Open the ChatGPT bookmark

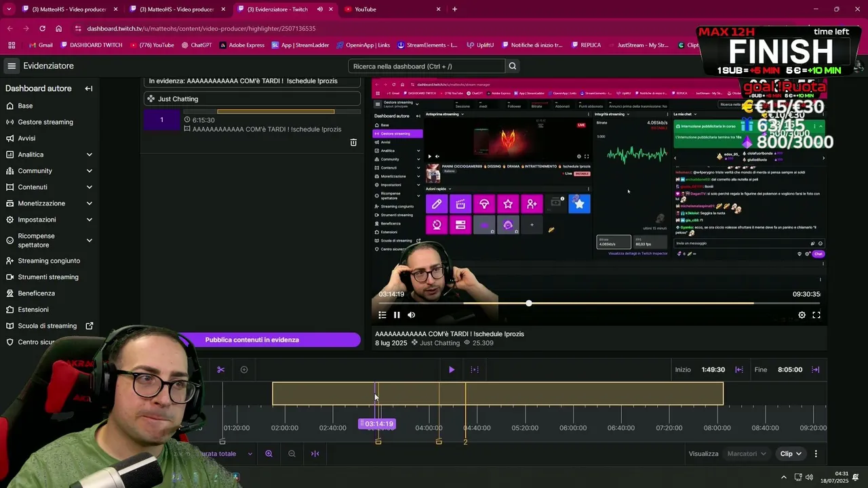[196, 45]
